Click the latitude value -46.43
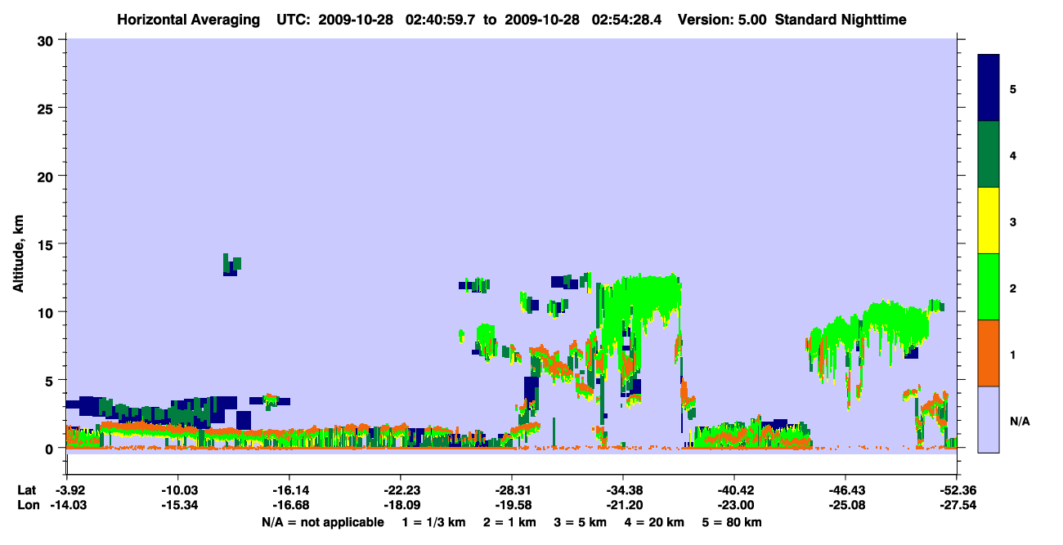The image size is (1063, 545). 845,490
